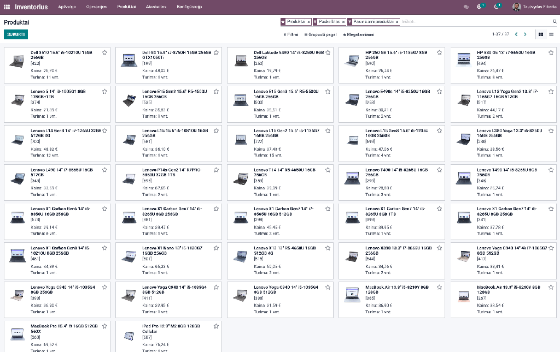Click the SUKURTI button
This screenshot has height=352, width=560.
click(x=14, y=33)
